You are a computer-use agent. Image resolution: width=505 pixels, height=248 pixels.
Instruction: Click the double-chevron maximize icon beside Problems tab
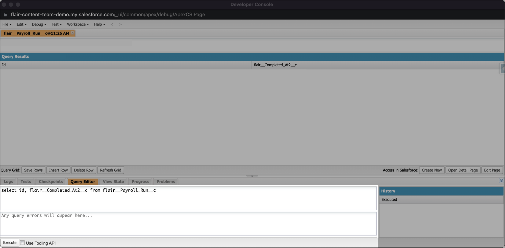pyautogui.click(x=502, y=181)
